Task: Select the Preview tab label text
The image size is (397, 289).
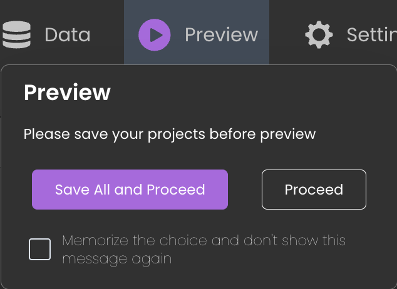Action: tap(221, 34)
